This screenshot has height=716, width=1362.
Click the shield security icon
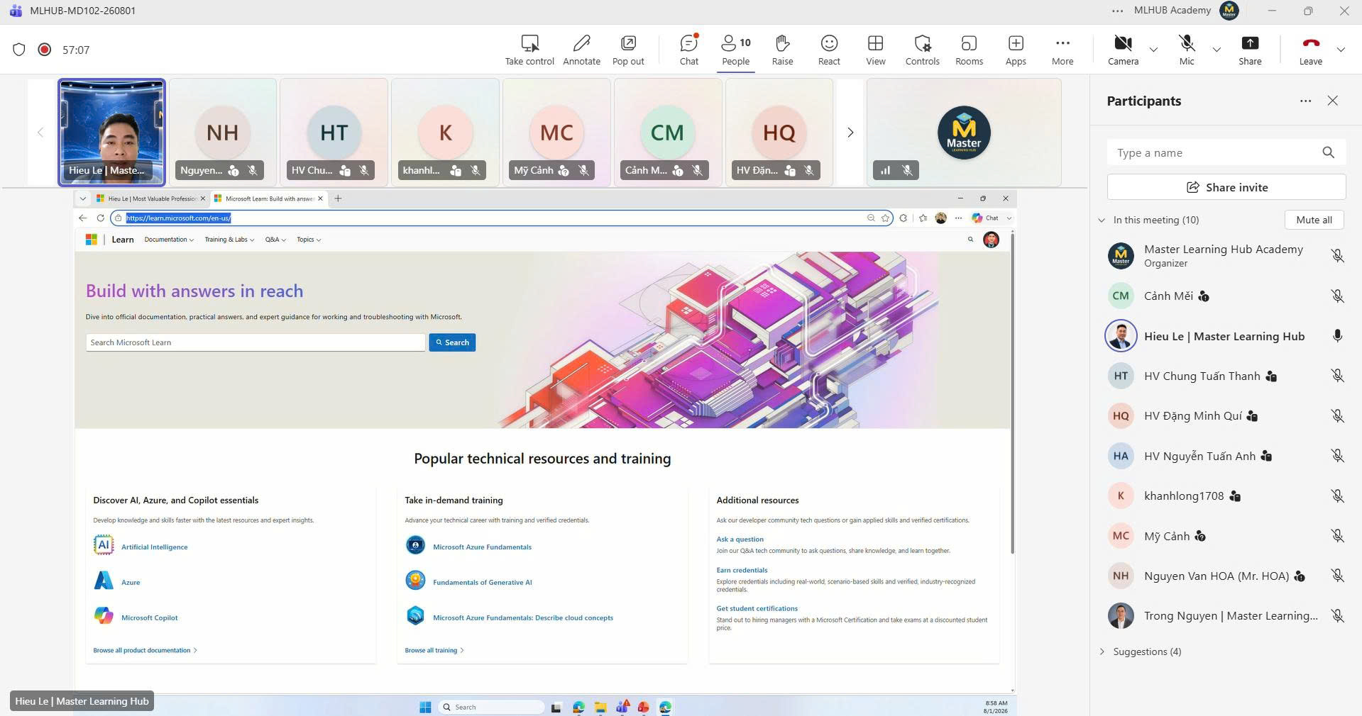tap(19, 50)
